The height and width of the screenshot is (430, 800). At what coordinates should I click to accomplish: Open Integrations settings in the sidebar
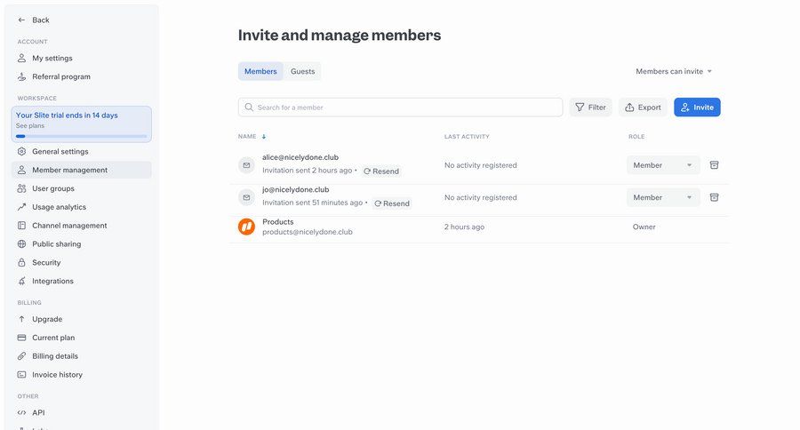click(x=52, y=281)
